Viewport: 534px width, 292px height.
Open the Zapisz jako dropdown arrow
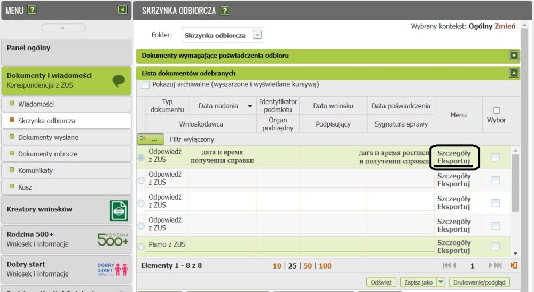click(x=441, y=282)
